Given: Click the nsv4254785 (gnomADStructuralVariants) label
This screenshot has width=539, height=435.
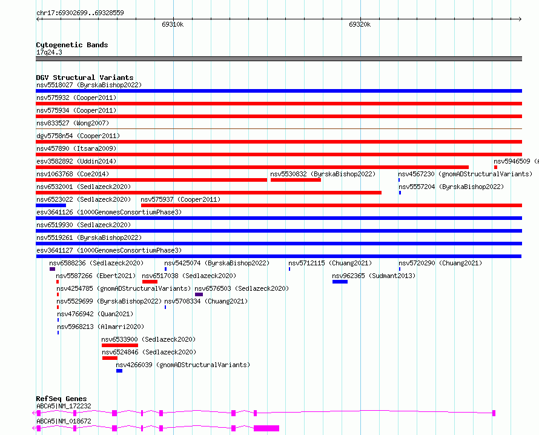Looking at the screenshot, I should (x=124, y=288).
